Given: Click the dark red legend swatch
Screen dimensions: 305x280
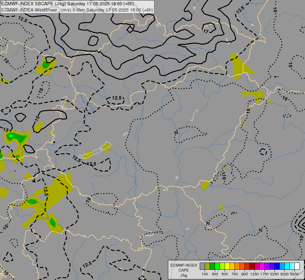Looking at the screenshot, I should (x=252, y=266).
